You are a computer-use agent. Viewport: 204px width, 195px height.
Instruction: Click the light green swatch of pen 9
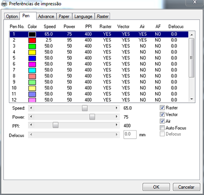click(32, 82)
